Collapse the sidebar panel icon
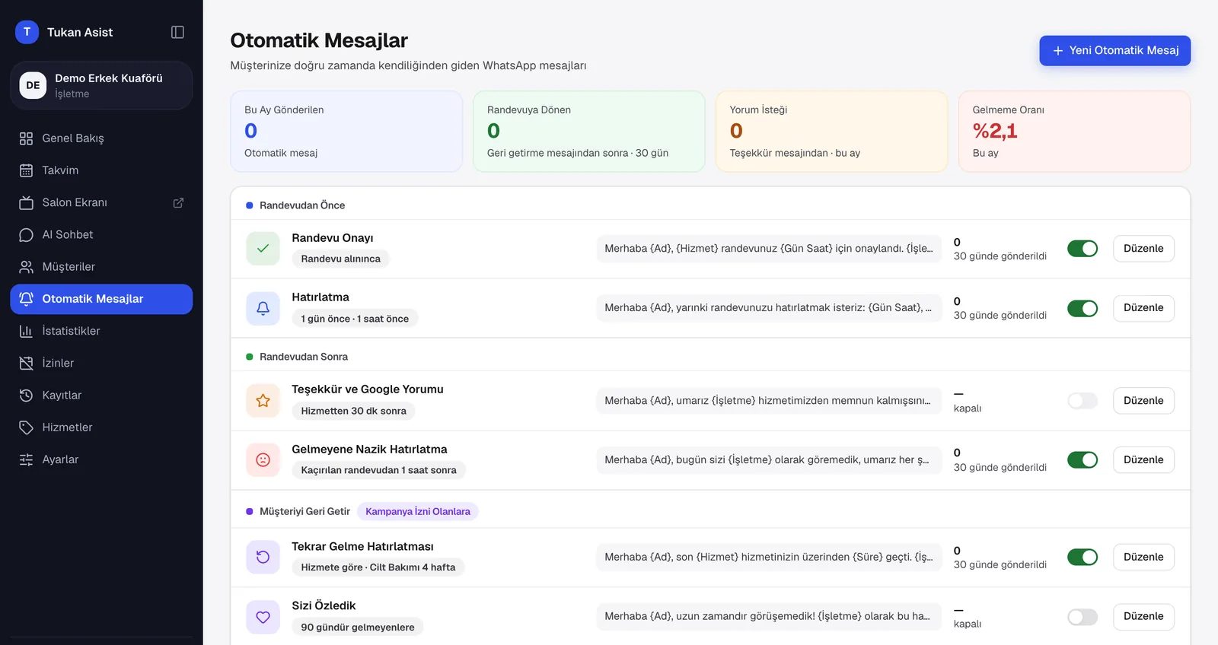This screenshot has width=1218, height=645. pos(177,32)
